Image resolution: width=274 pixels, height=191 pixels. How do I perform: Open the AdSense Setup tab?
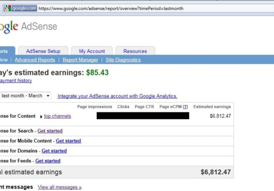(x=43, y=51)
